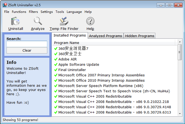Click green check icon beside Apple Software Update
185x124 pixels.
tap(56, 65)
